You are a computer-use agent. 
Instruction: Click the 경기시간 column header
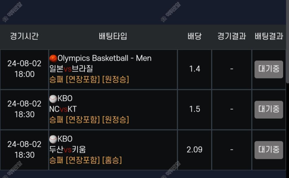24,36
